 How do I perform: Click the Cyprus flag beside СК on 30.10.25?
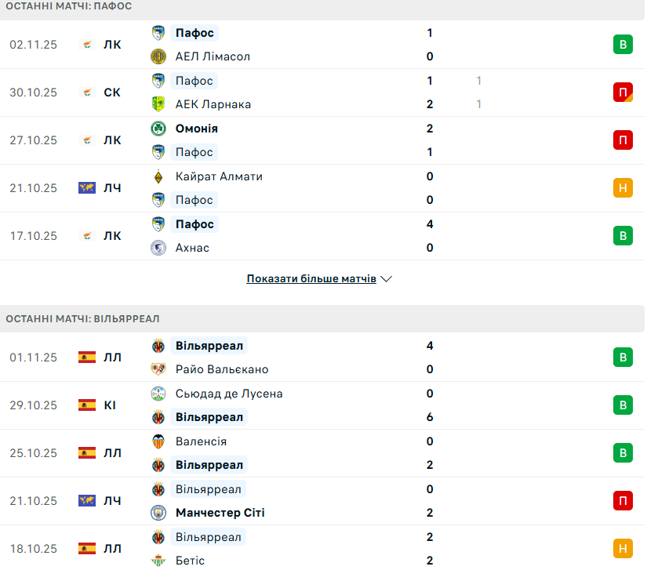coord(86,93)
